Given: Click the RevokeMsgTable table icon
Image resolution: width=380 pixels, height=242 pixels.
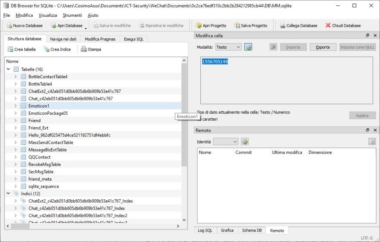Looking at the screenshot, I should (23, 164).
